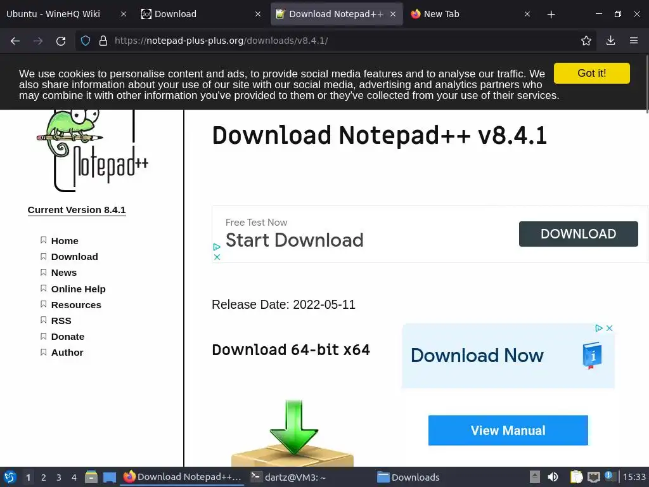Click the forward navigation arrow
The image size is (649, 487).
(38, 41)
